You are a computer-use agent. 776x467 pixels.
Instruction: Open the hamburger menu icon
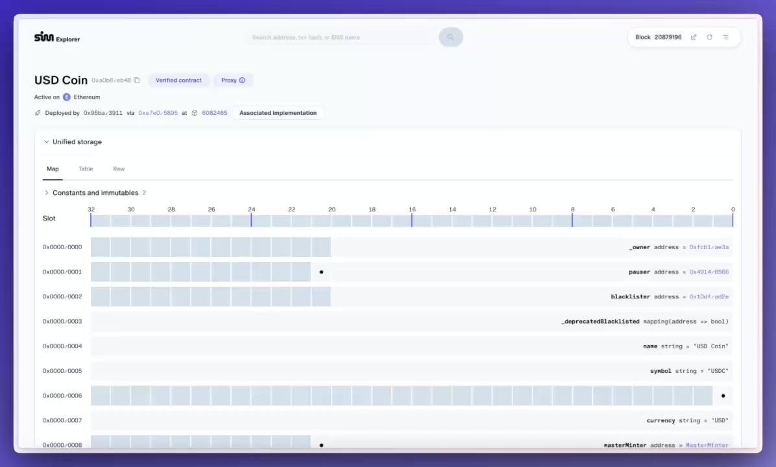[725, 37]
